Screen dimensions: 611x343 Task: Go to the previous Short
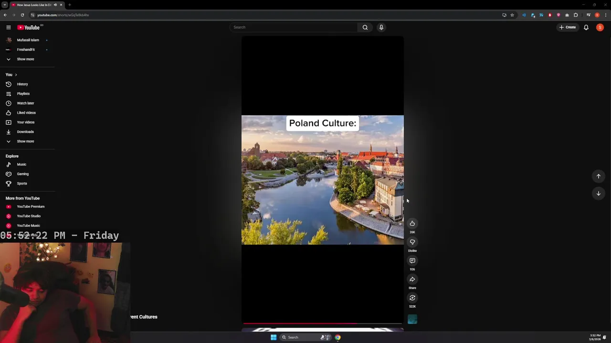pyautogui.click(x=599, y=176)
